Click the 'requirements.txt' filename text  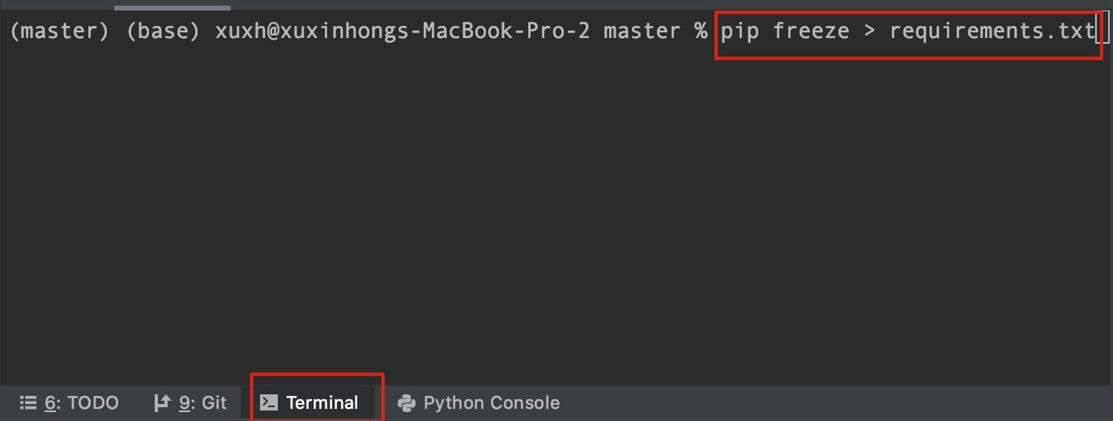[992, 32]
